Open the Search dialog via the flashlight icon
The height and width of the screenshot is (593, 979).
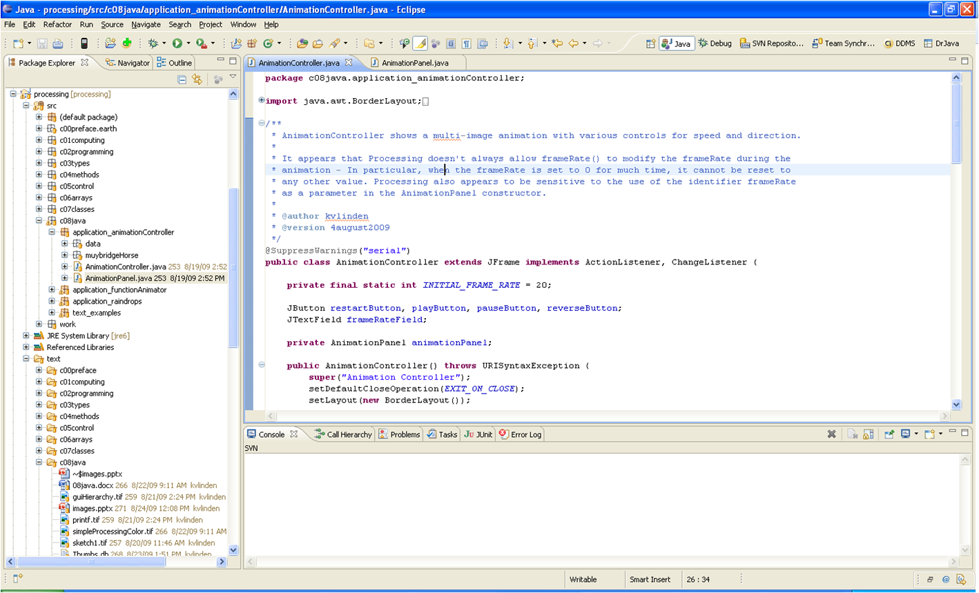click(x=336, y=43)
